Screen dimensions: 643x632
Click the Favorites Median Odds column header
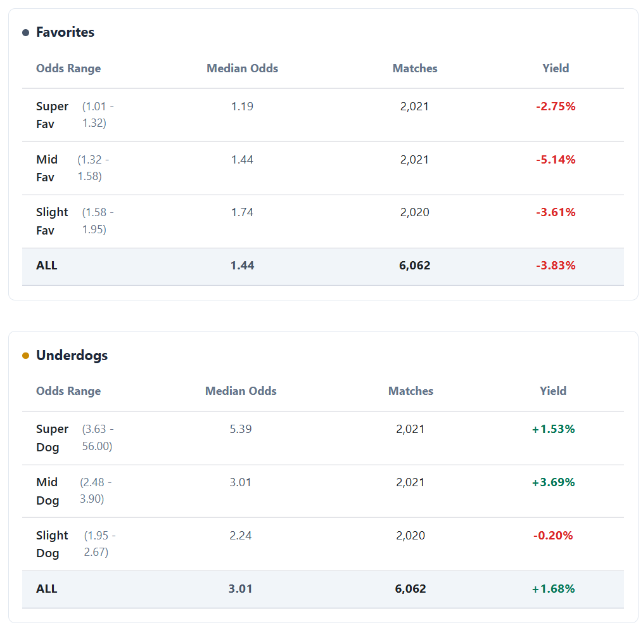[242, 68]
